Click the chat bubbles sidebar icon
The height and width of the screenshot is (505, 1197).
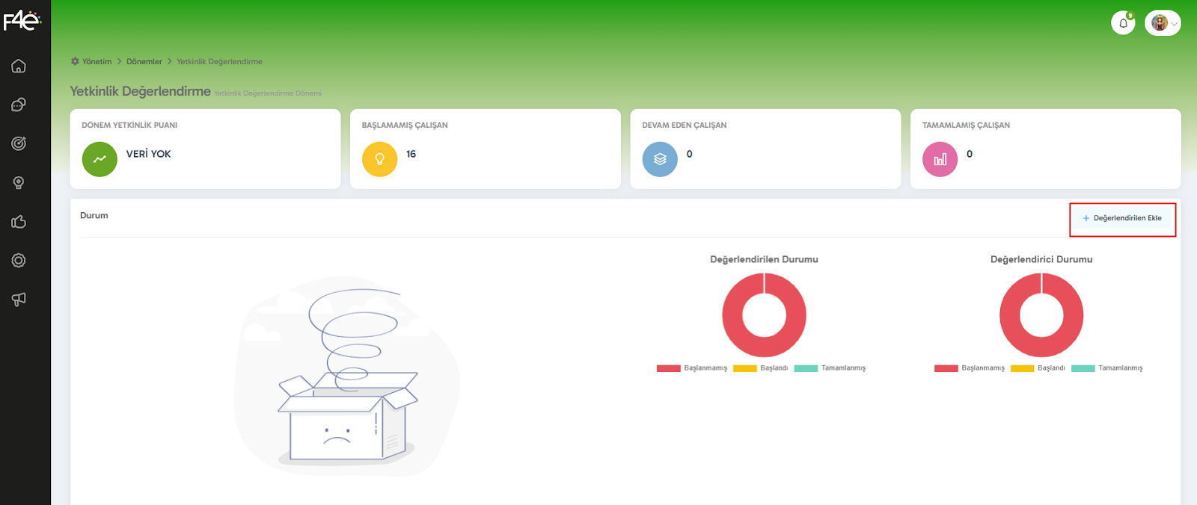point(19,105)
